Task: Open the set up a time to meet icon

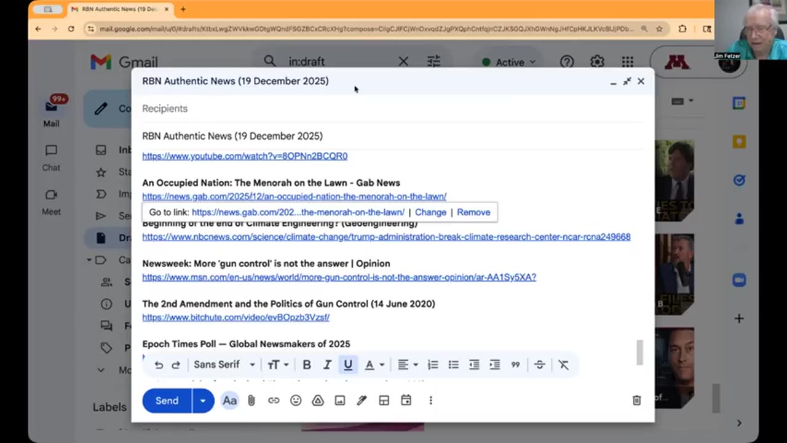Action: click(x=406, y=401)
